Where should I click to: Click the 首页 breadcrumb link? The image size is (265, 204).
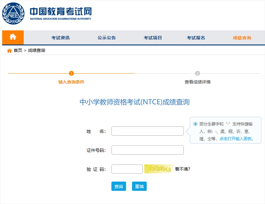point(18,51)
